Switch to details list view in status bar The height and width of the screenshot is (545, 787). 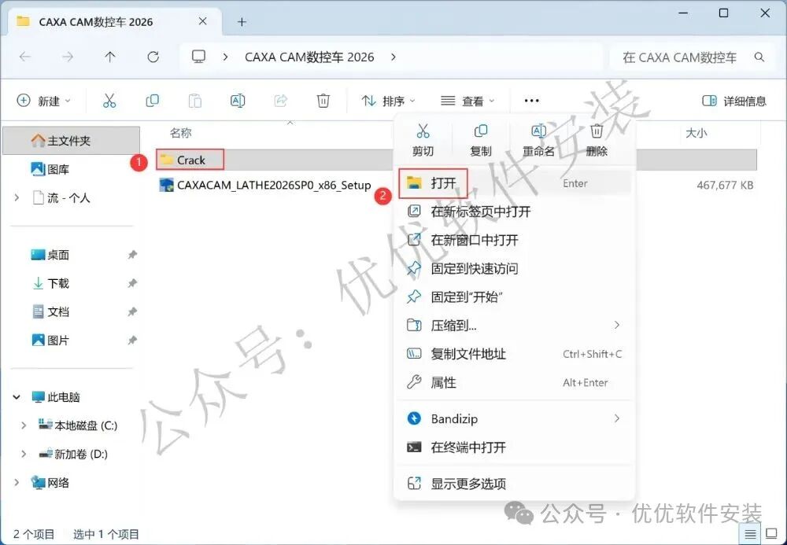(750, 535)
